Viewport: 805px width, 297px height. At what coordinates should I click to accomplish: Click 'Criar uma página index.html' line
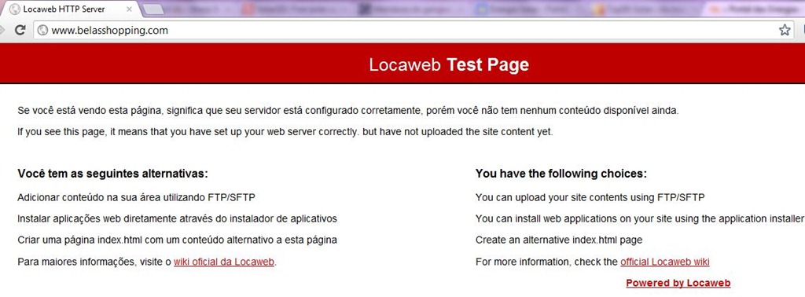click(177, 240)
